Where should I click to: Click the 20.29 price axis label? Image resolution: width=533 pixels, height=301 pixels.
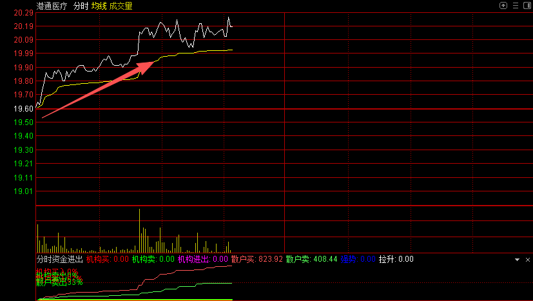pos(23,13)
